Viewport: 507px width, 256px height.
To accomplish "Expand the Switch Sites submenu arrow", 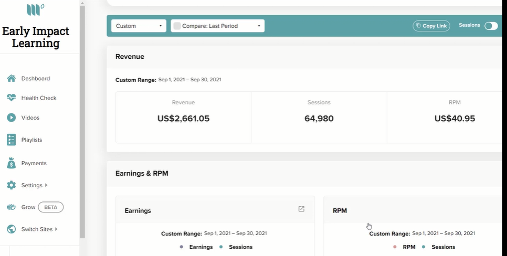I will (x=56, y=229).
